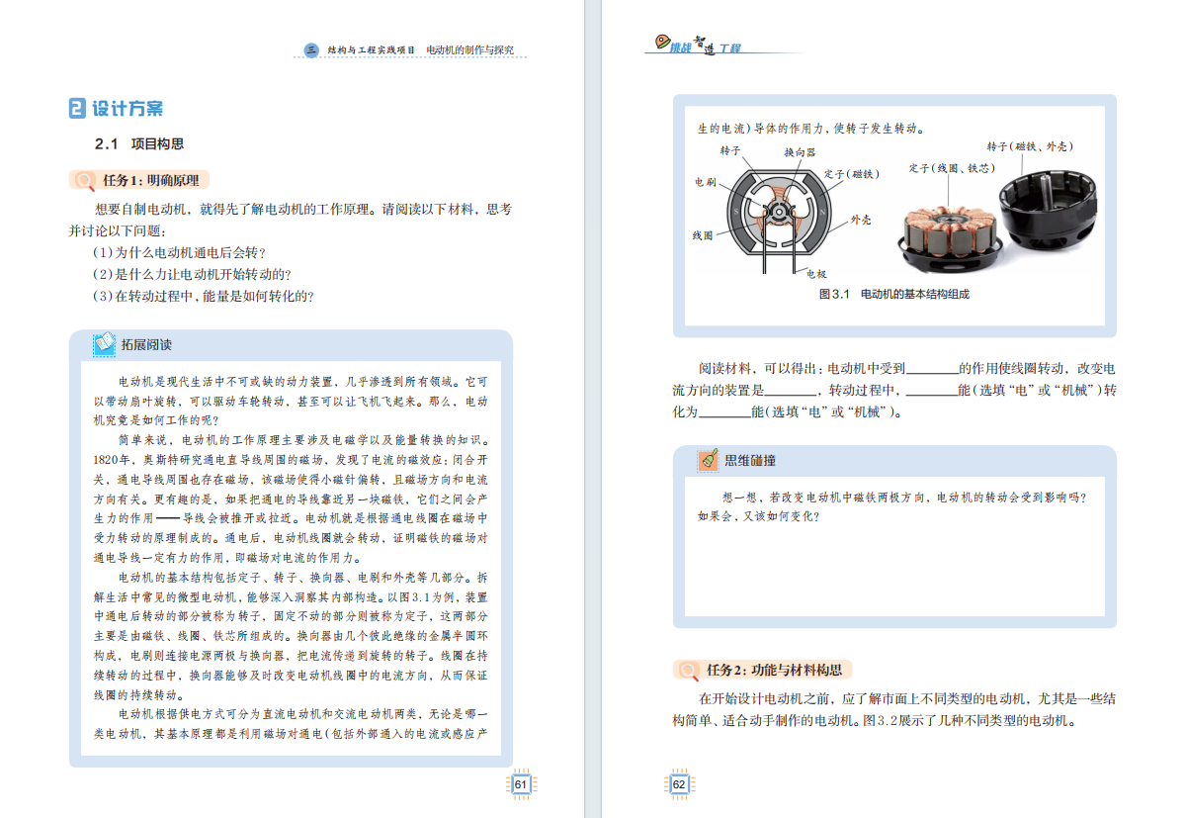Image resolution: width=1185 pixels, height=818 pixels.
Task: Click the header text 电动机的制作与探究
Action: coord(469,49)
